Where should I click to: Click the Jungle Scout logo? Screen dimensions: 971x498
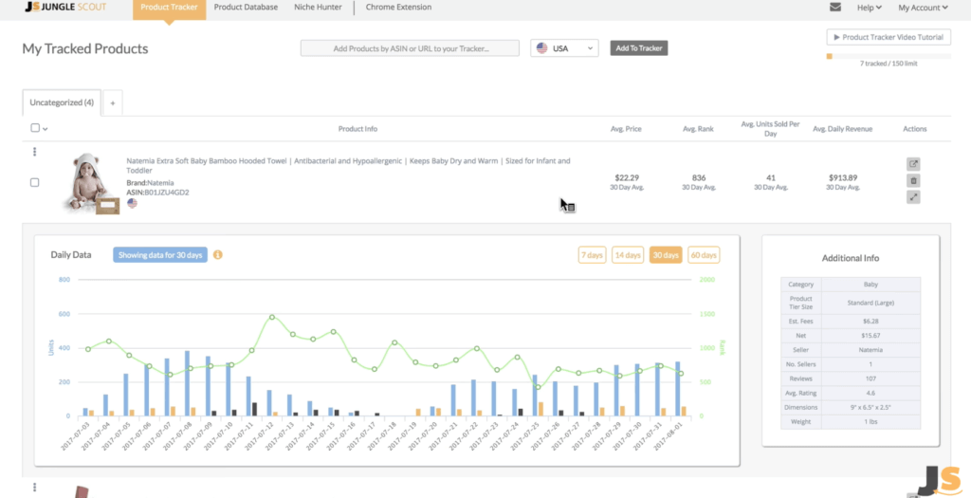point(65,8)
